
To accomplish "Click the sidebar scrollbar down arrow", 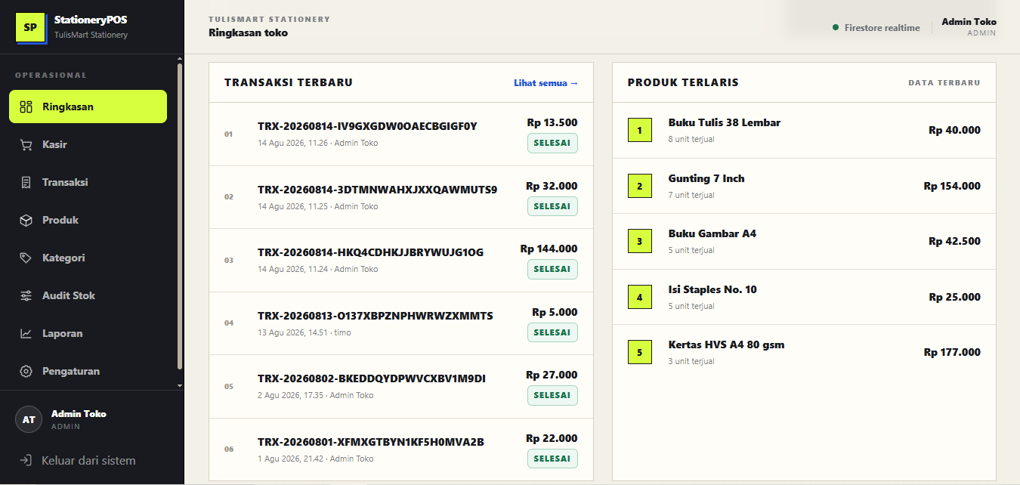I will coord(180,385).
